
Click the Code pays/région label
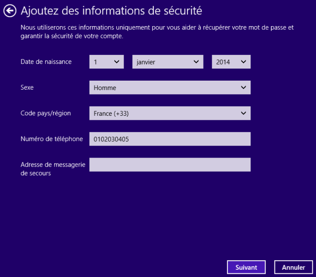(x=46, y=113)
